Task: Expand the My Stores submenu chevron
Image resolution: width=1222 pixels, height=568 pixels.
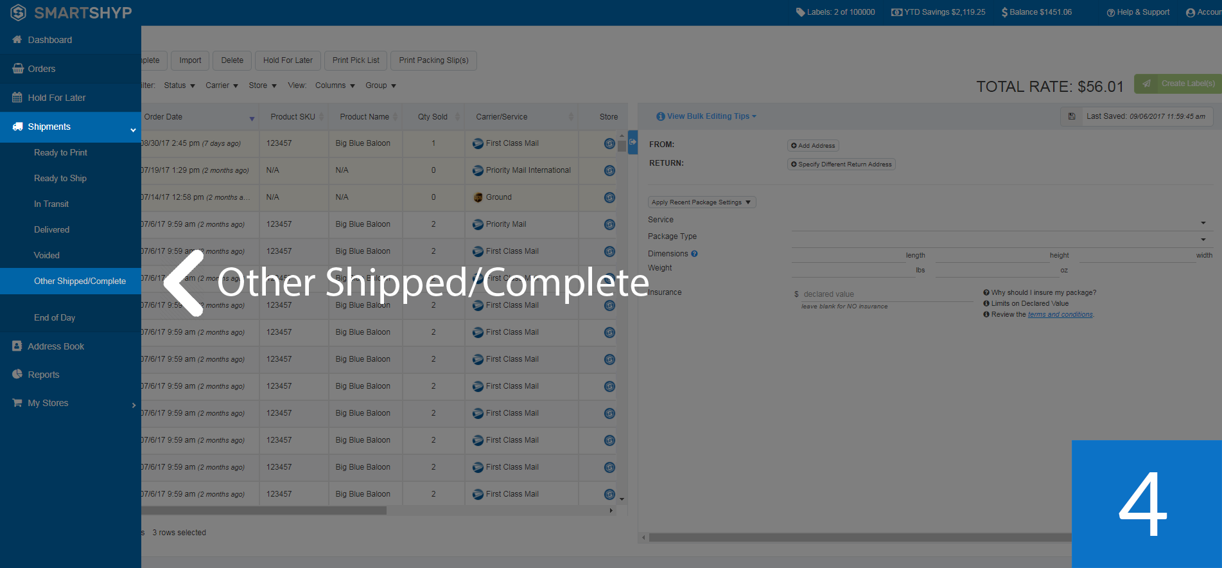Action: click(134, 405)
